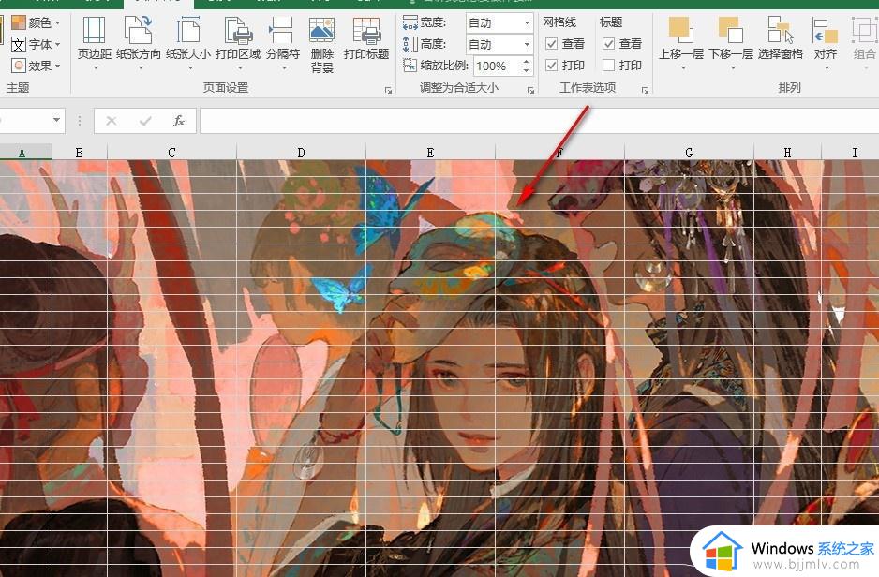Screen dimensions: 879x577
Task: Click the 缩放比例 scale icon
Action: pos(410,65)
